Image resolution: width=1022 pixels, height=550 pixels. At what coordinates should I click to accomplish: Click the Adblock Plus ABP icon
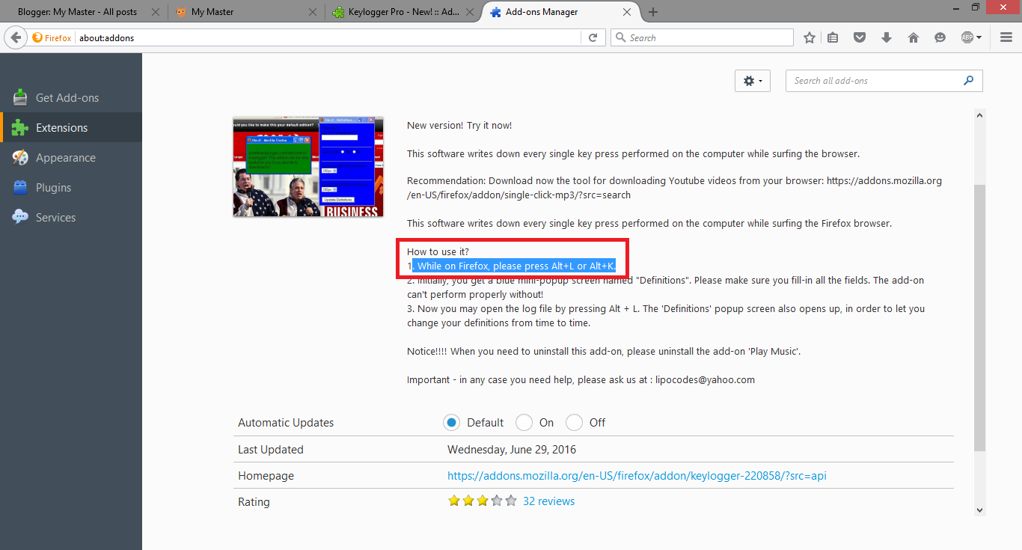[967, 37]
